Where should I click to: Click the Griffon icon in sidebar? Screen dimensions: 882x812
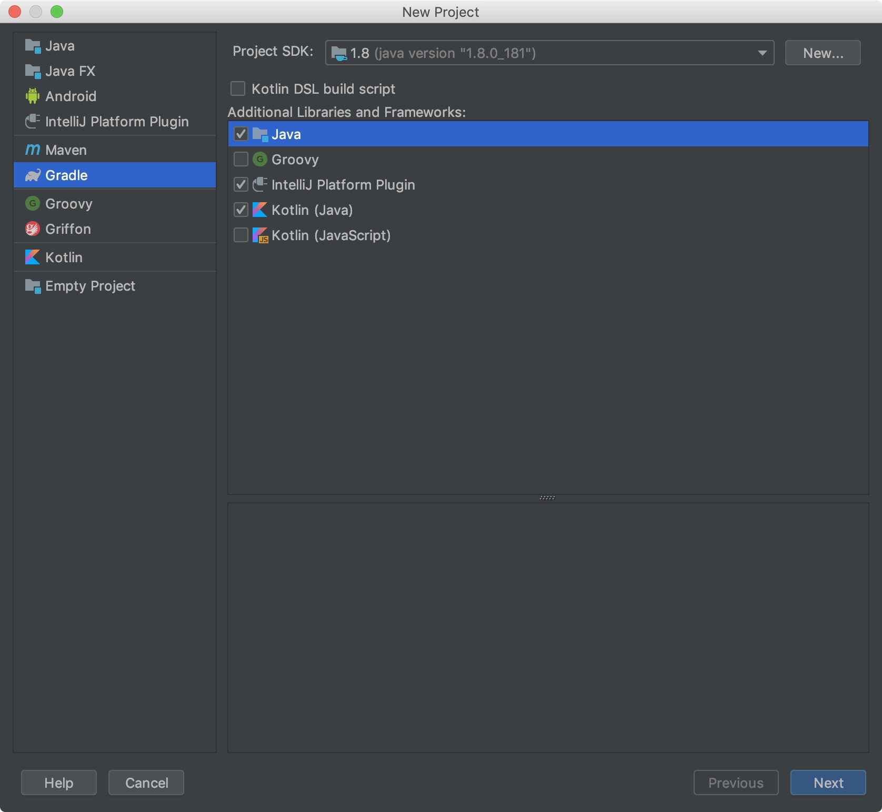point(33,229)
